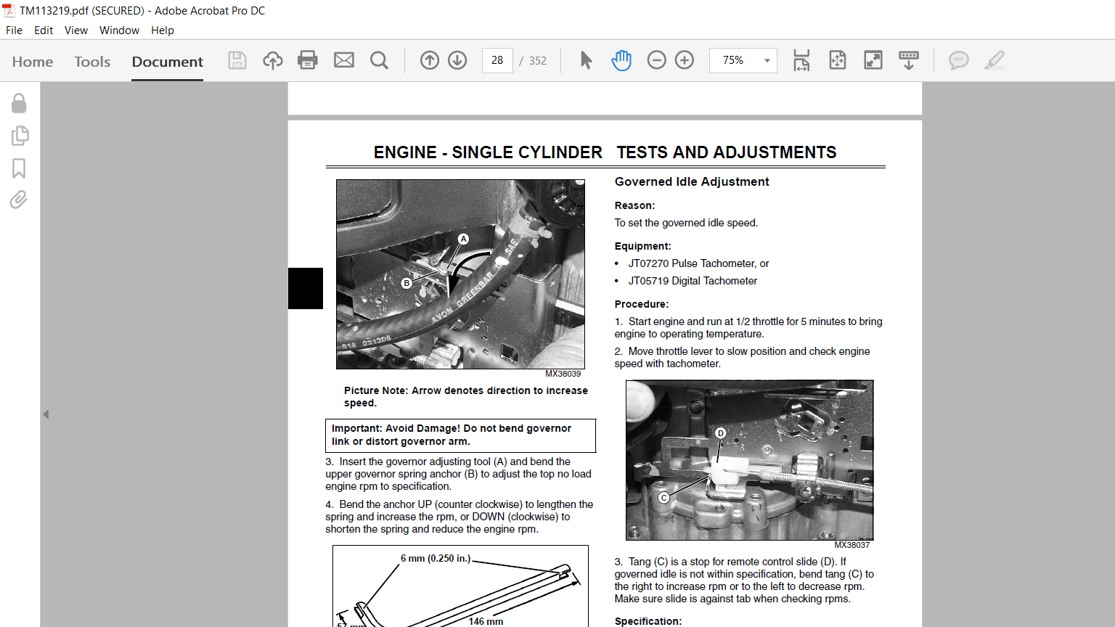Send file by email icon
This screenshot has width=1115, height=627.
[x=344, y=60]
